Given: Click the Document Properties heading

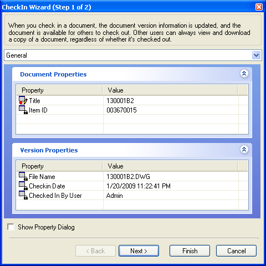Looking at the screenshot, I should pos(53,74).
